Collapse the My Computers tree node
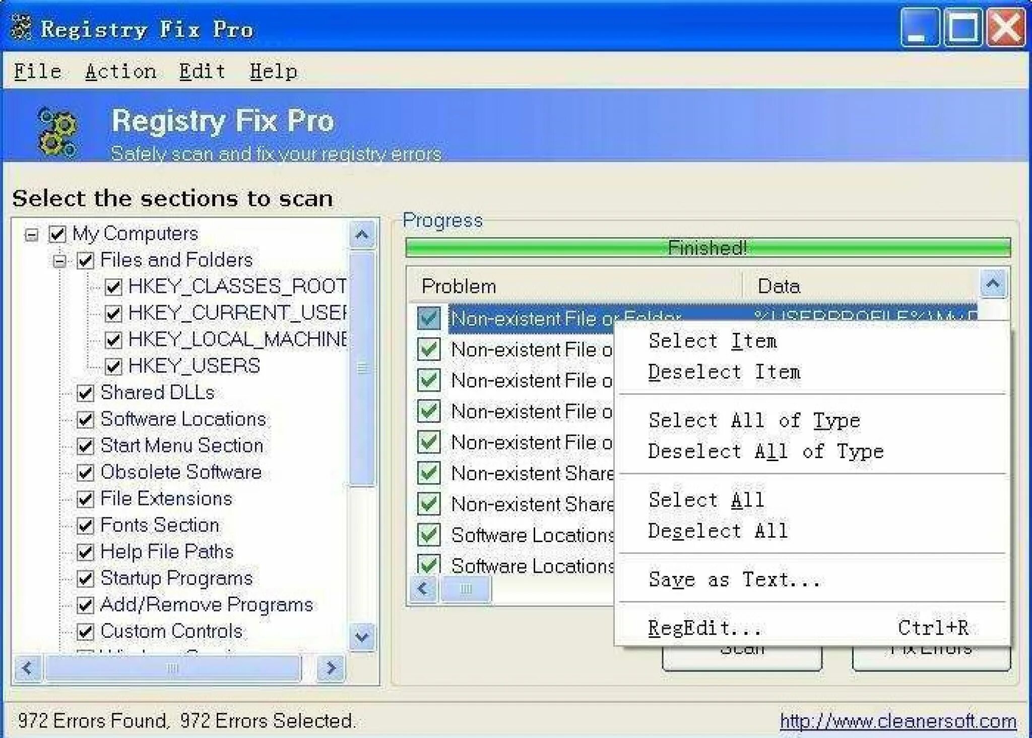Image resolution: width=1032 pixels, height=738 pixels. pyautogui.click(x=31, y=235)
